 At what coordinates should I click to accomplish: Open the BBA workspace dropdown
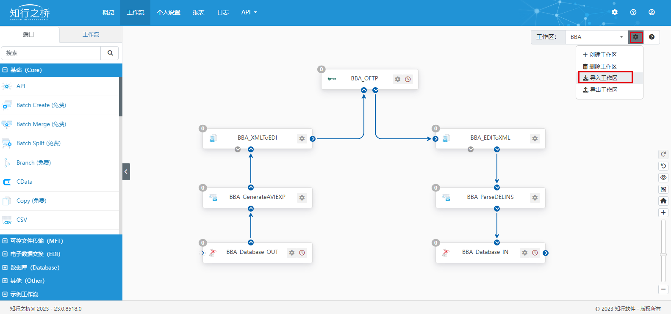point(596,37)
